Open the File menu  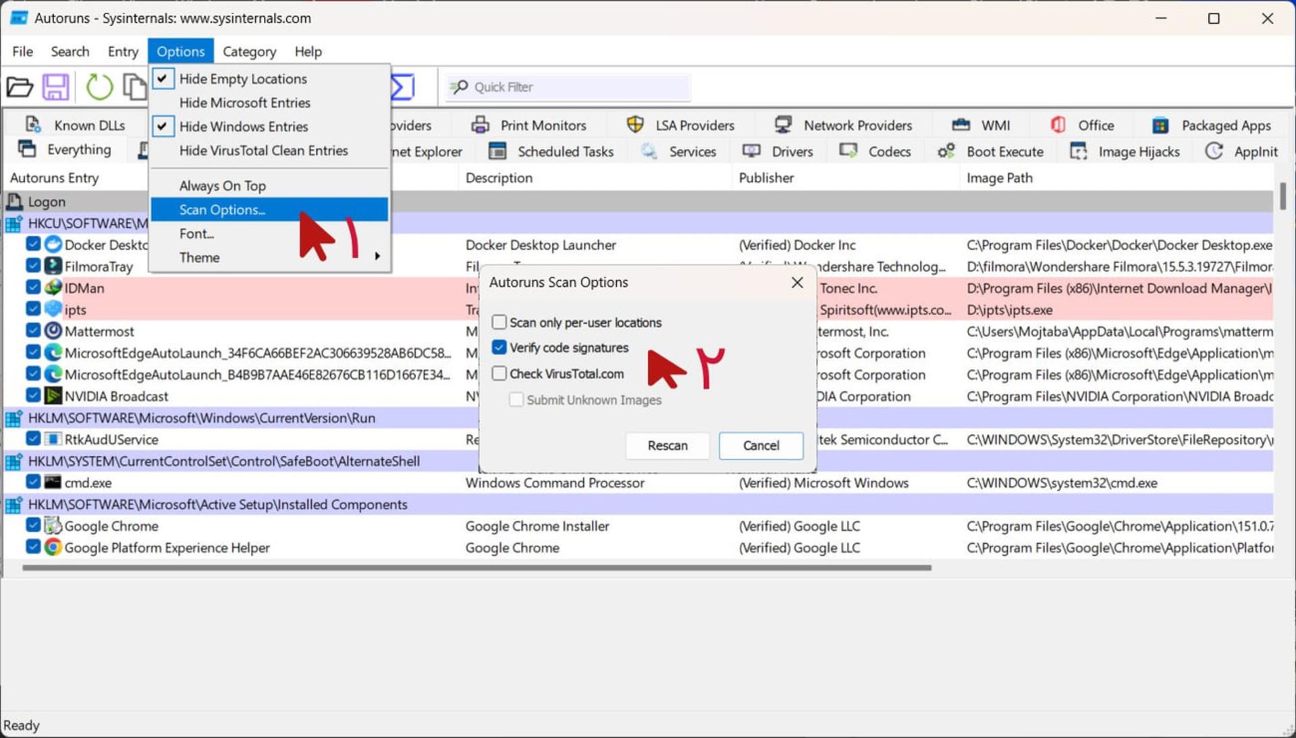coord(22,51)
